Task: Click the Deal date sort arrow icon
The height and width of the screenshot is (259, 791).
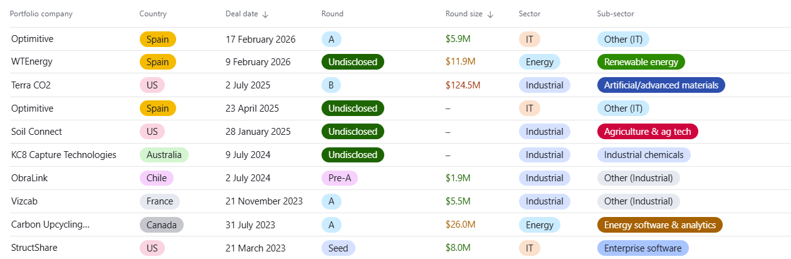Action: click(265, 14)
